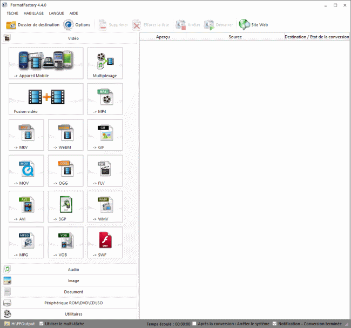Image resolution: width=351 pixels, height=328 pixels.
Task: Click Destination / Etat de la conversion header
Action: pyautogui.click(x=317, y=37)
